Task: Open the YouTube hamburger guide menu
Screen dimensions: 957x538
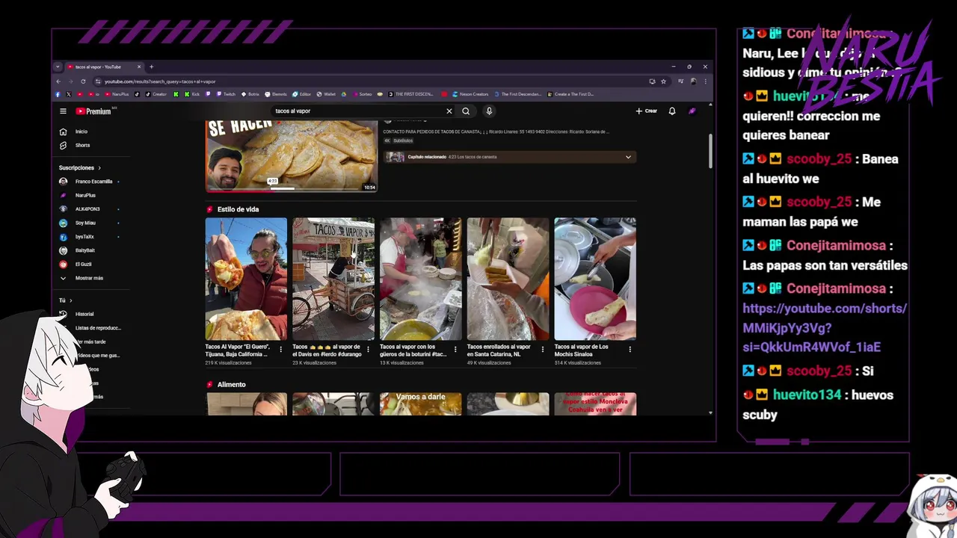Action: pyautogui.click(x=63, y=111)
